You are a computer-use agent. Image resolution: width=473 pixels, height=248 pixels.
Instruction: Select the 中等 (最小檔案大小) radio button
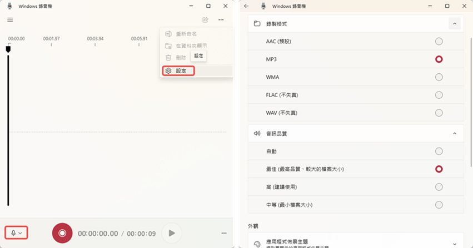[x=439, y=205]
